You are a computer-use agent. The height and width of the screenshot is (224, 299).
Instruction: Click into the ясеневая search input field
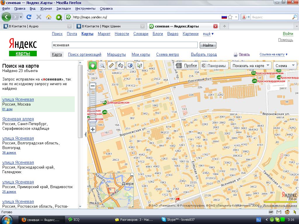point(125,45)
